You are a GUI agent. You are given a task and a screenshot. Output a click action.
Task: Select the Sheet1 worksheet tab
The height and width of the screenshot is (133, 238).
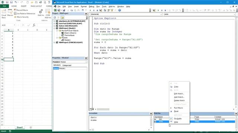[20, 127]
